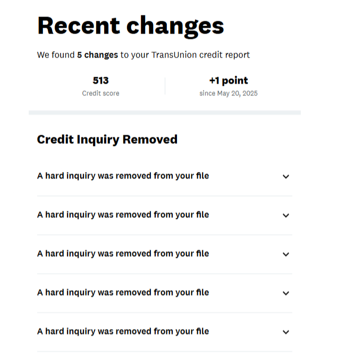Click the 'Credit score' label under 513

(x=101, y=93)
